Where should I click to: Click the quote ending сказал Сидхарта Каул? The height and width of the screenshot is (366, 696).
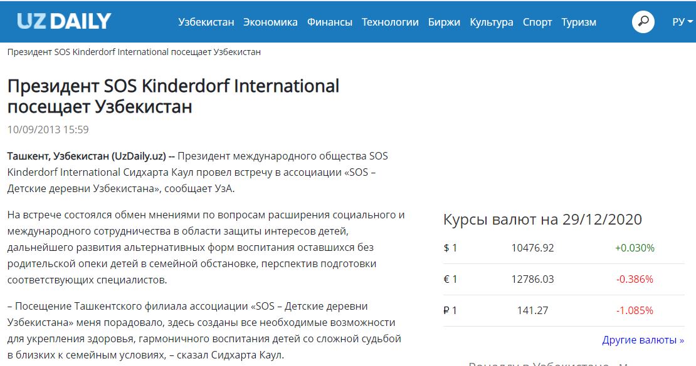(204, 330)
